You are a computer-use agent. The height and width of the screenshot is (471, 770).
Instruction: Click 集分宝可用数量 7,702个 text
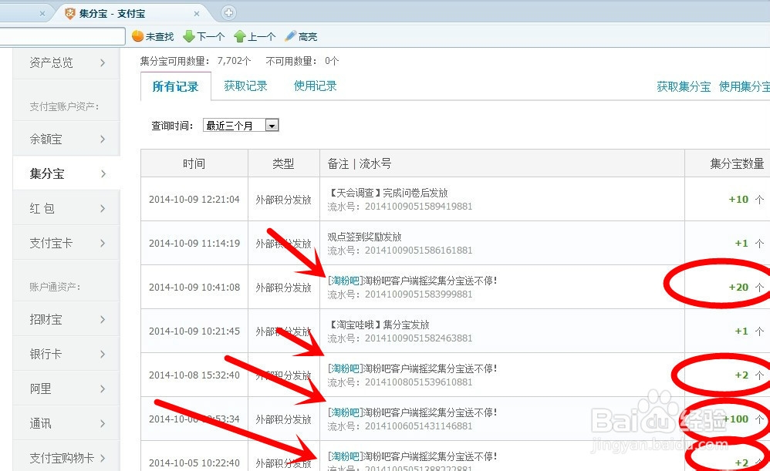click(x=195, y=61)
